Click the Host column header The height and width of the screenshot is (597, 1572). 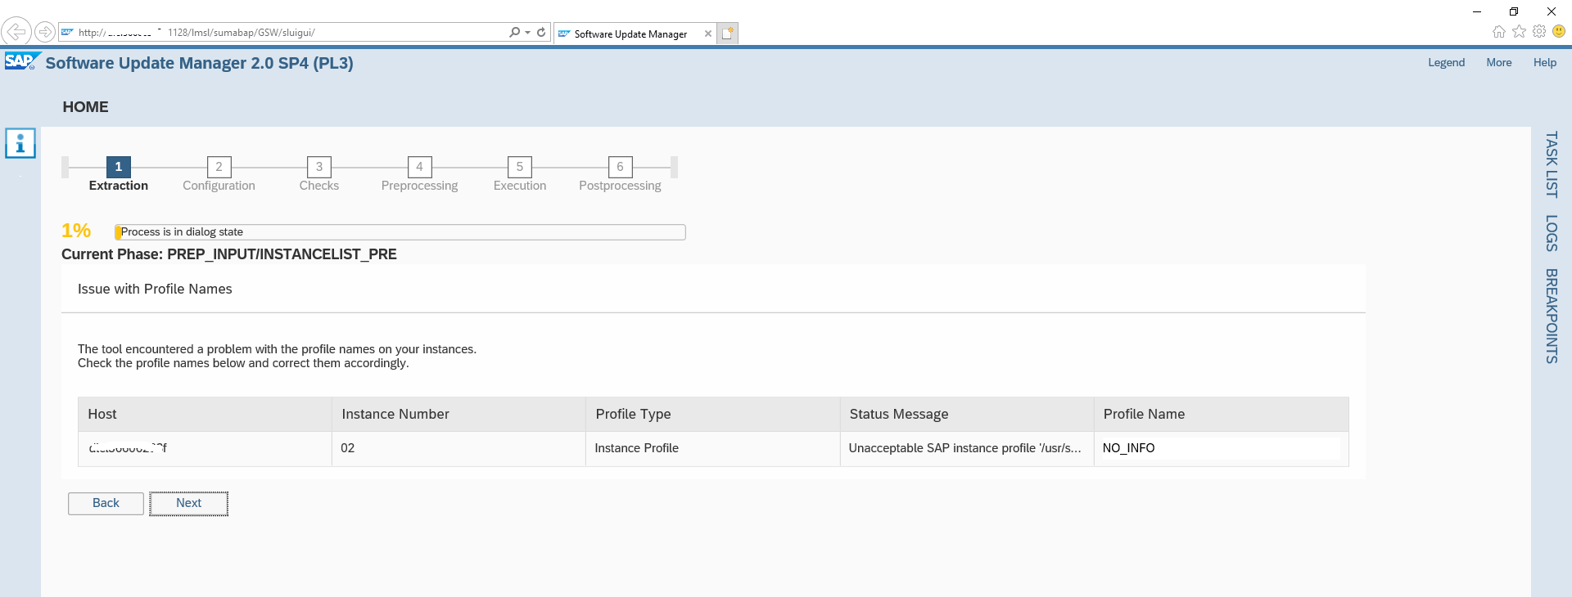(x=205, y=414)
